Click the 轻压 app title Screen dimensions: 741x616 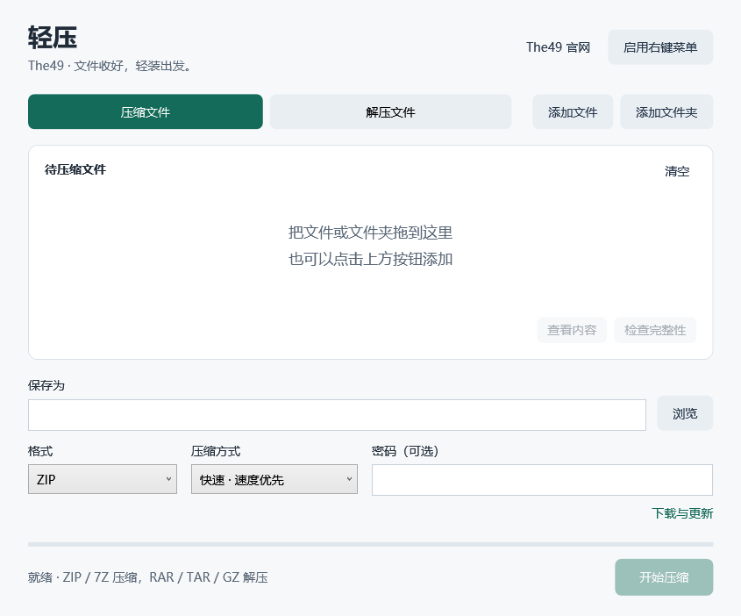tap(53, 38)
